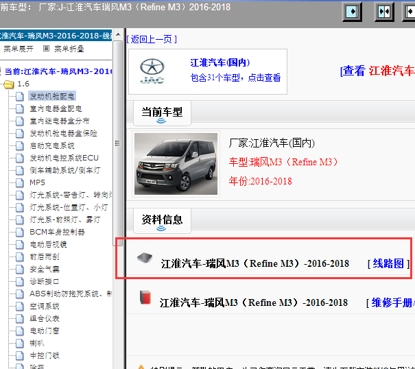Viewport: 415px width, 369px height.
Task: Select the 资料信息 tab
Action: click(162, 221)
